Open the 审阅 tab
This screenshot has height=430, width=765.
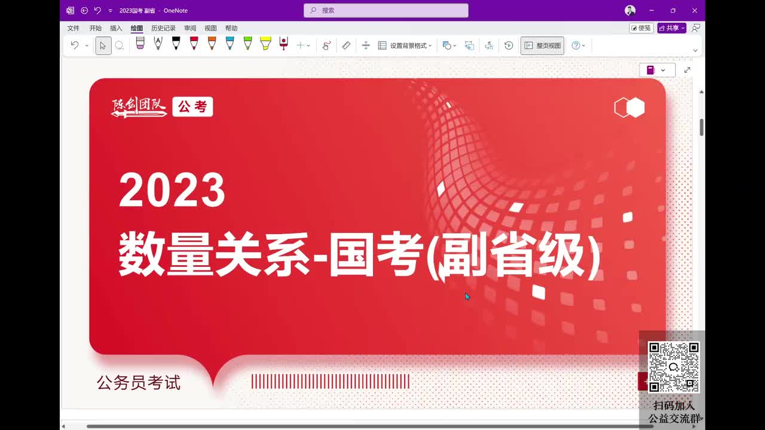coord(190,28)
